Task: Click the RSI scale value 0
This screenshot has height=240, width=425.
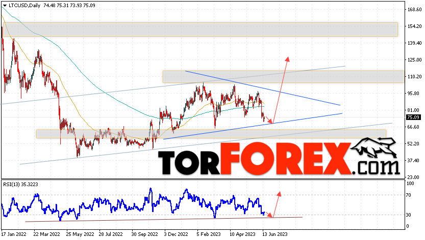Action: pyautogui.click(x=408, y=226)
